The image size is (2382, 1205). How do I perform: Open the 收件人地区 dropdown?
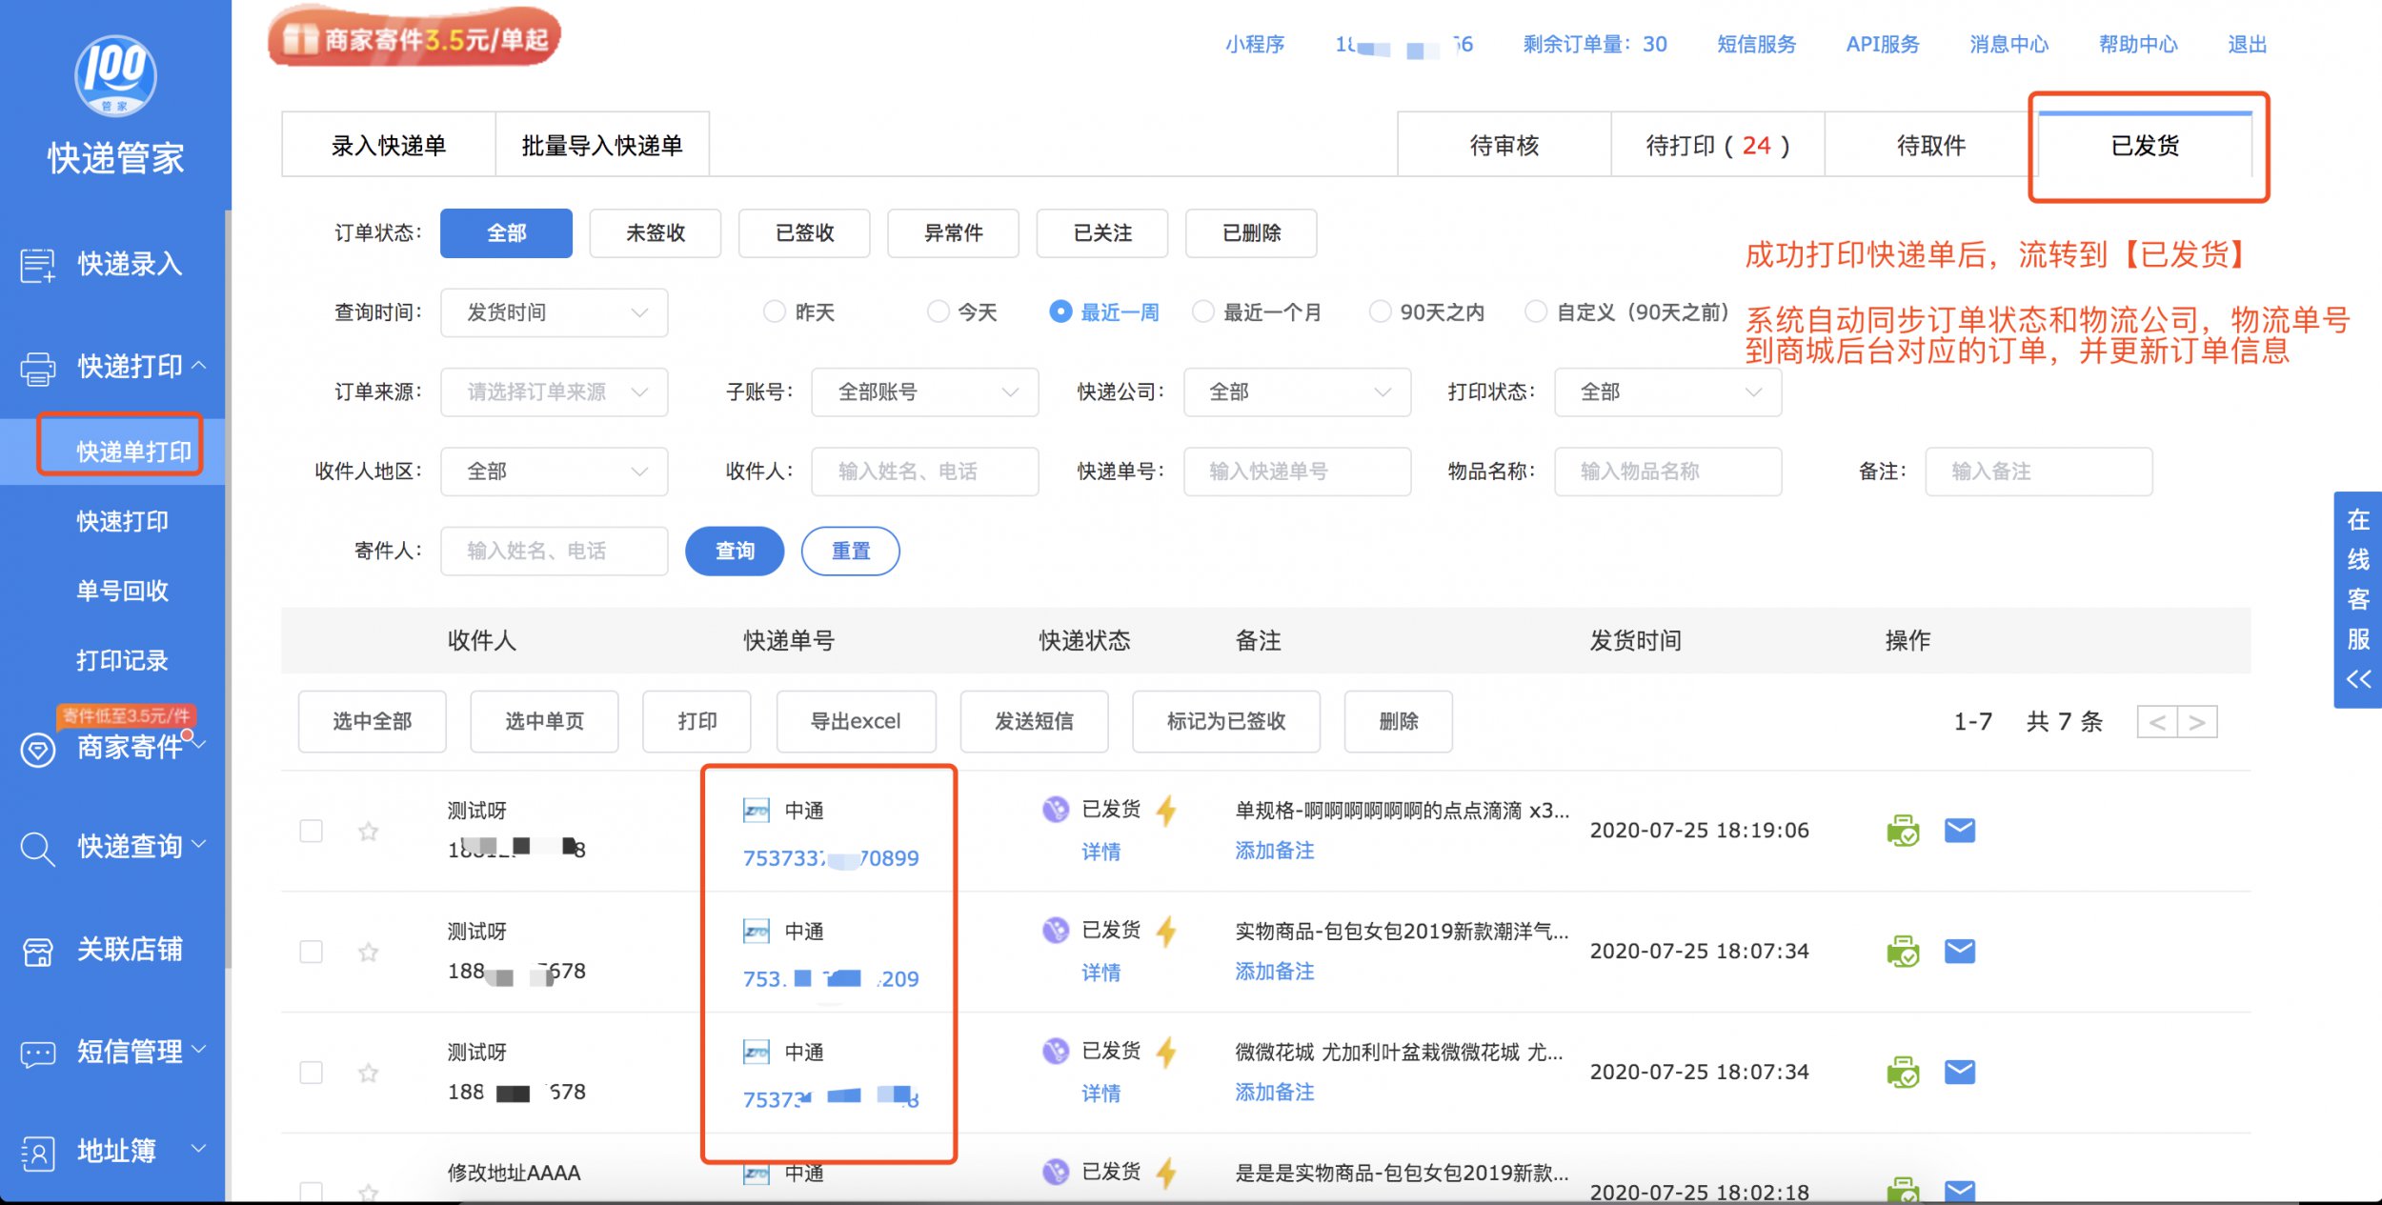tap(554, 472)
